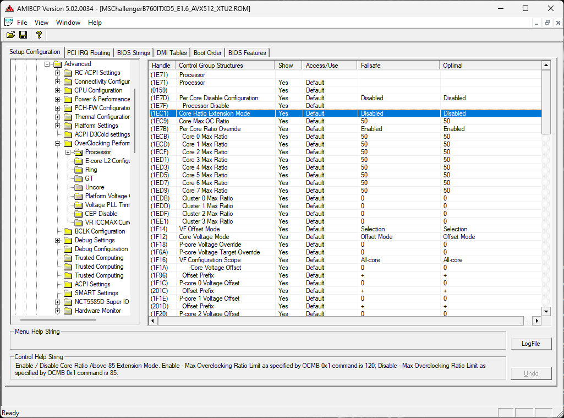Minimize the inner MDI child window

pyautogui.click(x=536, y=23)
